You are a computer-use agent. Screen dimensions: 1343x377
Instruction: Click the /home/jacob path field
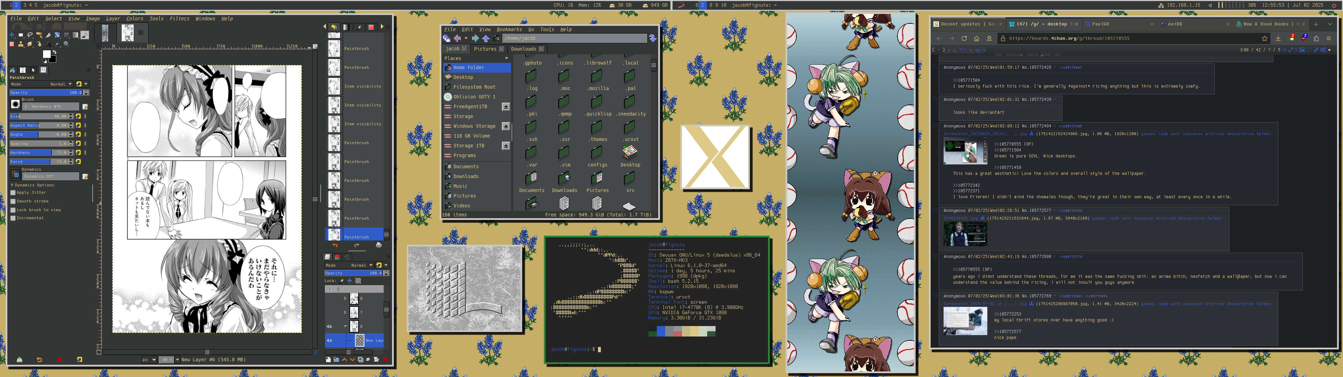[x=575, y=38]
